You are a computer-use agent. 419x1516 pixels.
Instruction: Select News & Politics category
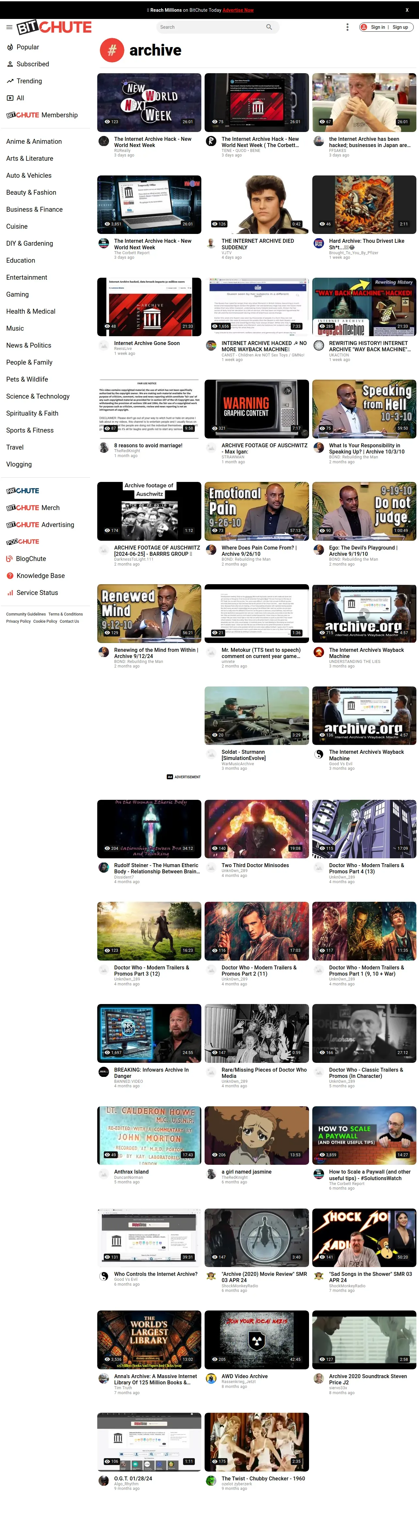click(x=28, y=345)
